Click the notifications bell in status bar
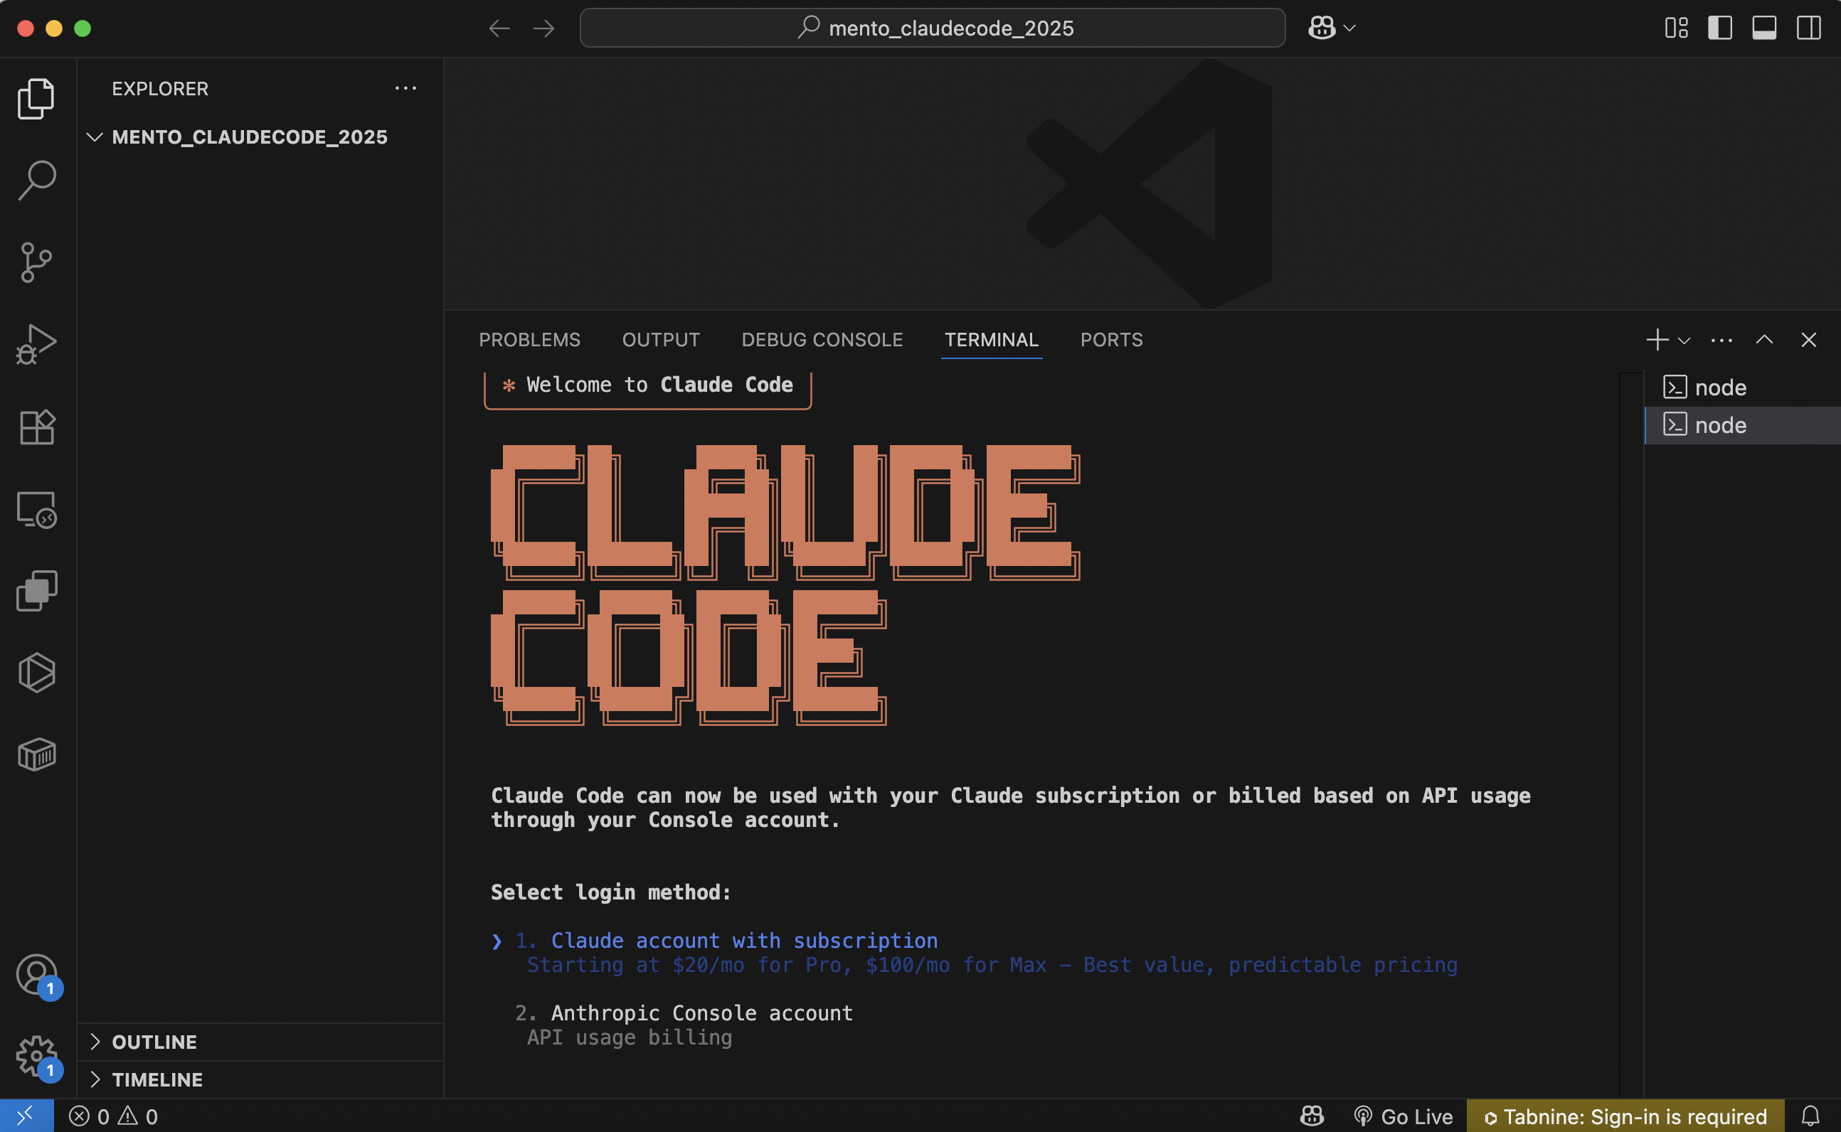Image resolution: width=1841 pixels, height=1132 pixels. (x=1810, y=1116)
